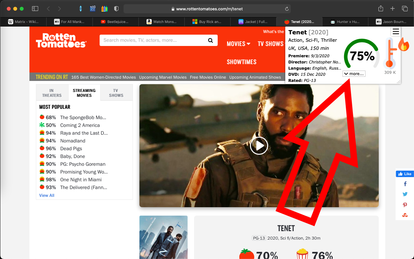Click 165 Best Women-Directed Movies link
Viewport: 414px width, 259px height.
click(103, 77)
